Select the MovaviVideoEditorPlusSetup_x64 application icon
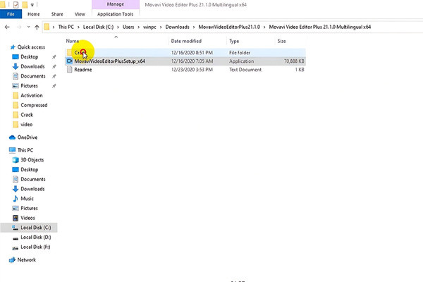Screen dimensions: 423x282 [70, 61]
